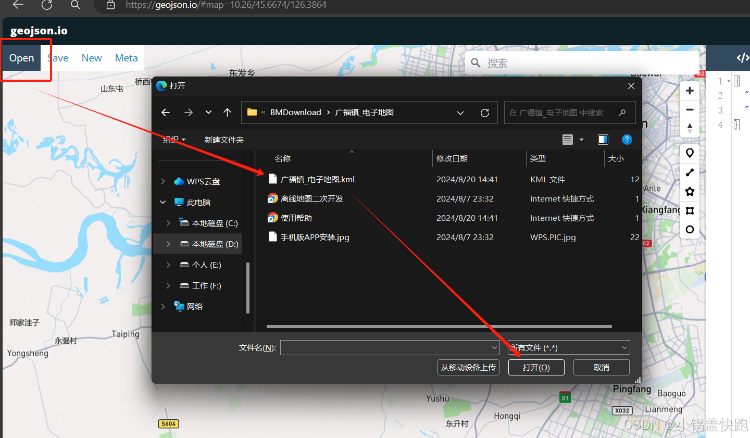Image resolution: width=750 pixels, height=438 pixels.
Task: Select 此电脑 in navigation pane
Action: click(x=198, y=202)
